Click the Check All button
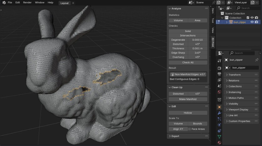The width and height of the screenshot is (262, 146). point(188,63)
